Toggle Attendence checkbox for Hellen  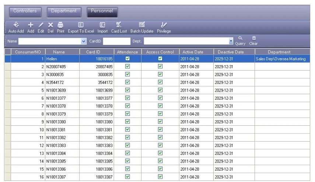pos(127,58)
